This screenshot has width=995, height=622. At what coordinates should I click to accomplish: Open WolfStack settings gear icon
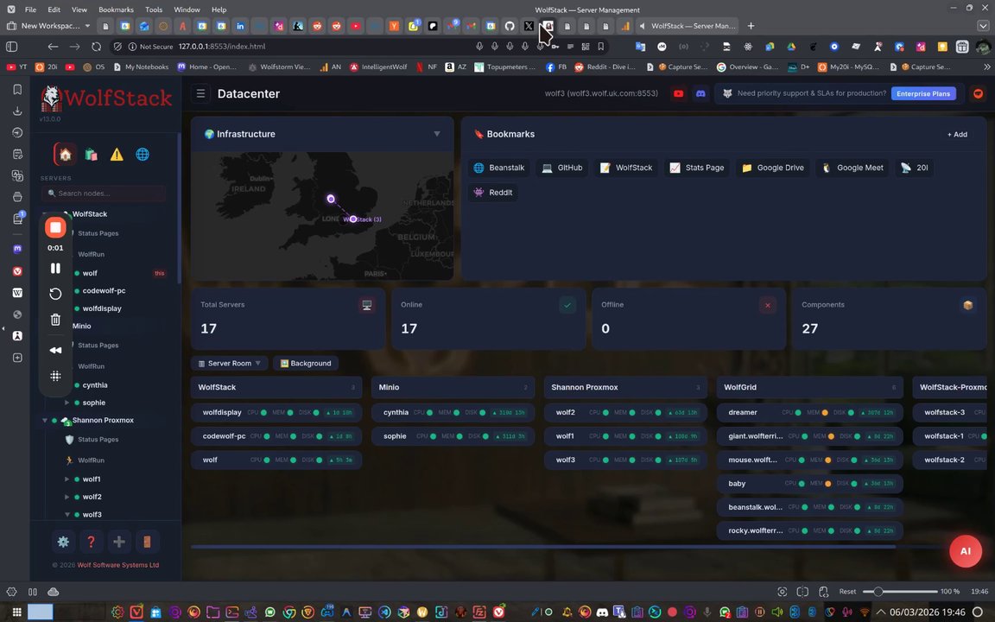[x=63, y=542]
